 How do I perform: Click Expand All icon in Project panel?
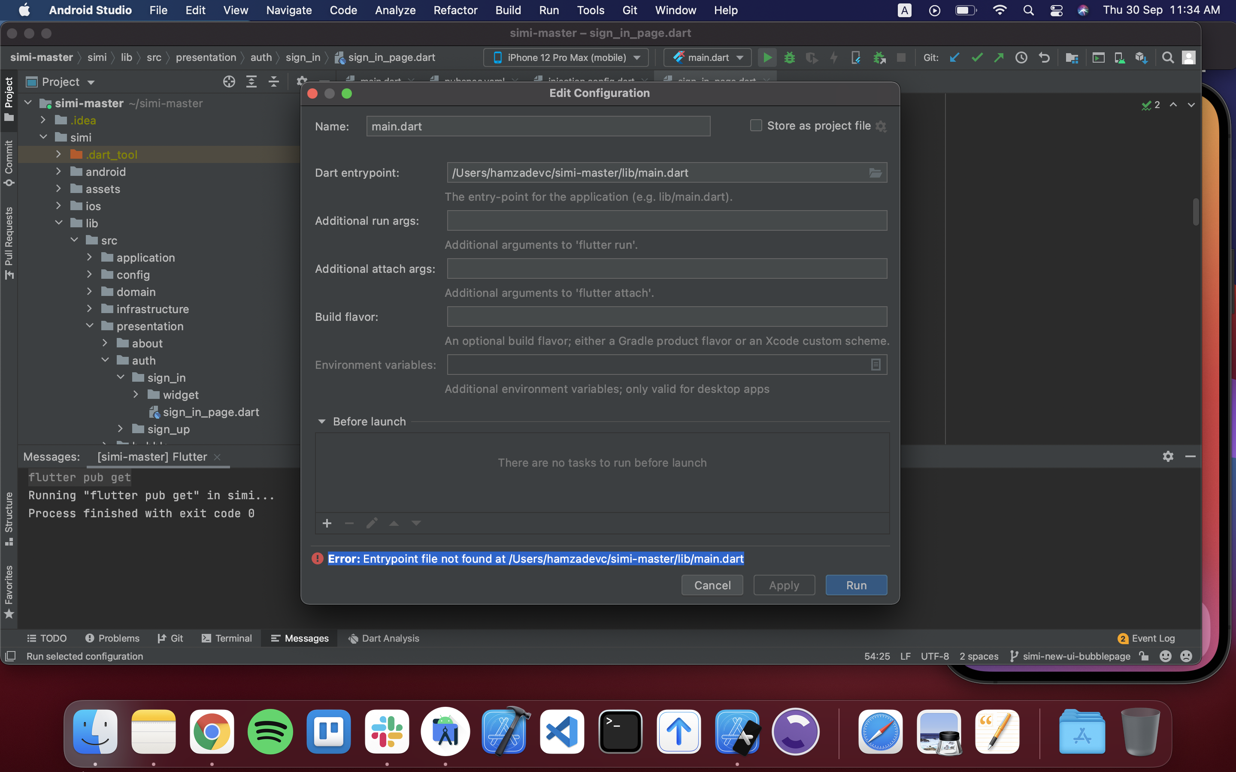[251, 81]
